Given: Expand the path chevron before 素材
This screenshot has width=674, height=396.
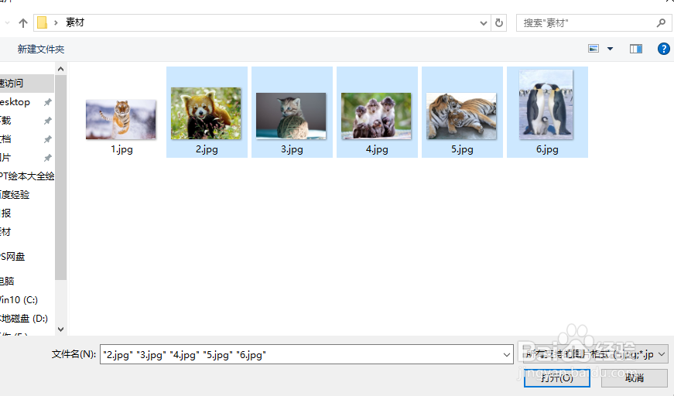Looking at the screenshot, I should tap(56, 22).
